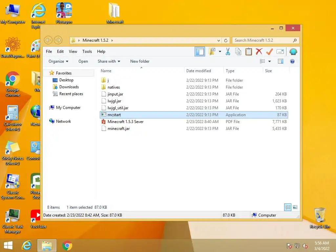336x252 pixels.
Task: Open the Recycle Bin desktop icon
Action: 320,218
